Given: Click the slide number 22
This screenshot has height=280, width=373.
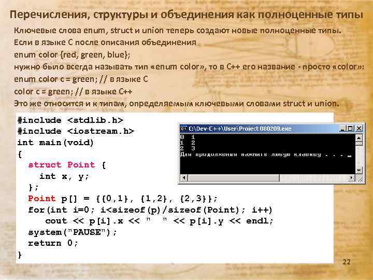Looking at the screenshot, I should pyautogui.click(x=347, y=262).
